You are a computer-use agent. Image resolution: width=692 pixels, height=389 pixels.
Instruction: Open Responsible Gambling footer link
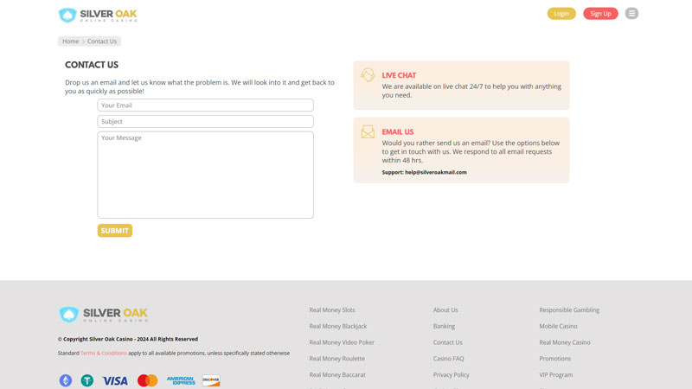pyautogui.click(x=569, y=309)
